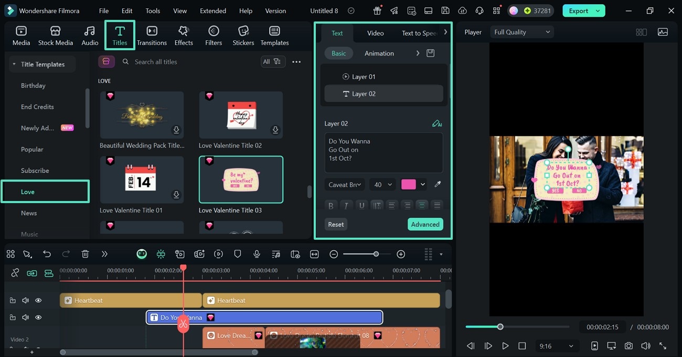
Task: Click the pink text color swatch
Action: [409, 184]
